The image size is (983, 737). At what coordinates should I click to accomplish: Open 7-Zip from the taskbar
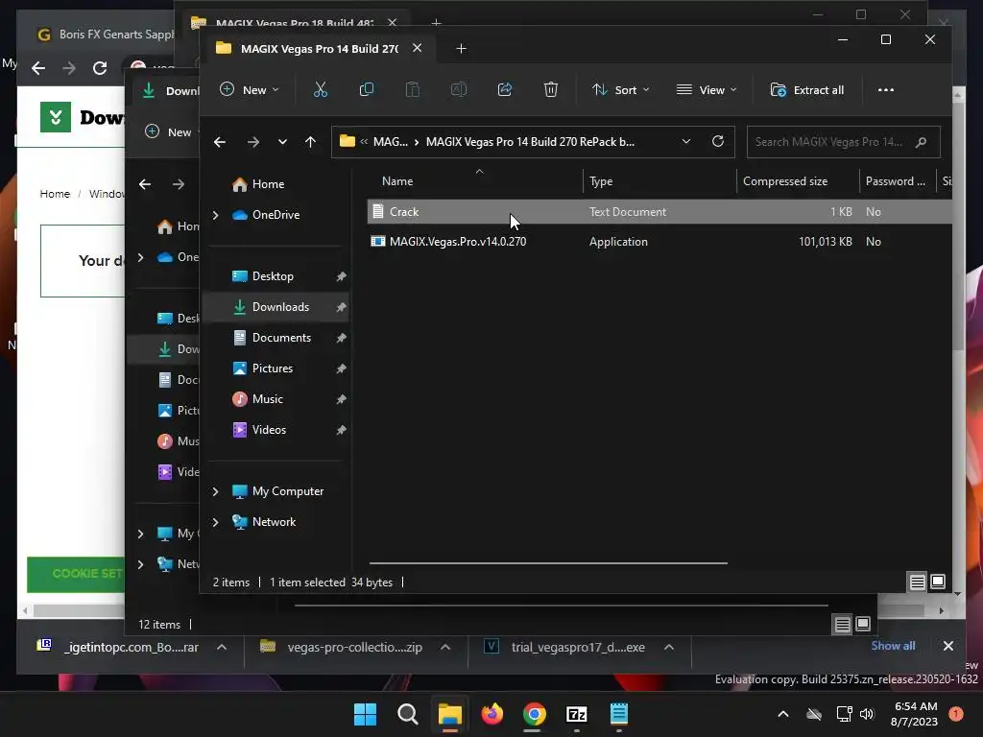(576, 714)
